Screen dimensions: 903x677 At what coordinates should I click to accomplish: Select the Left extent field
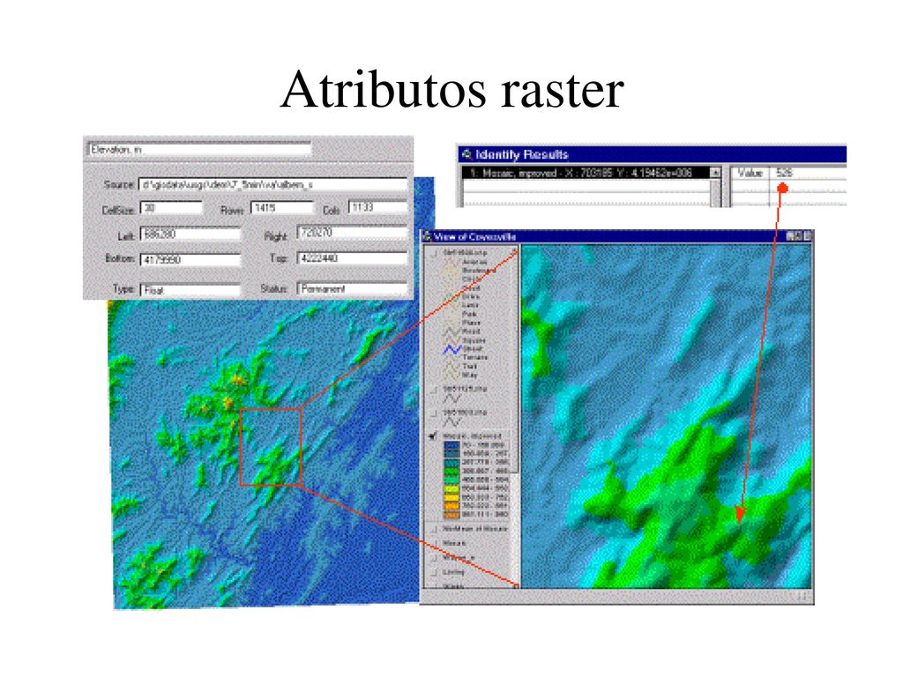point(190,234)
